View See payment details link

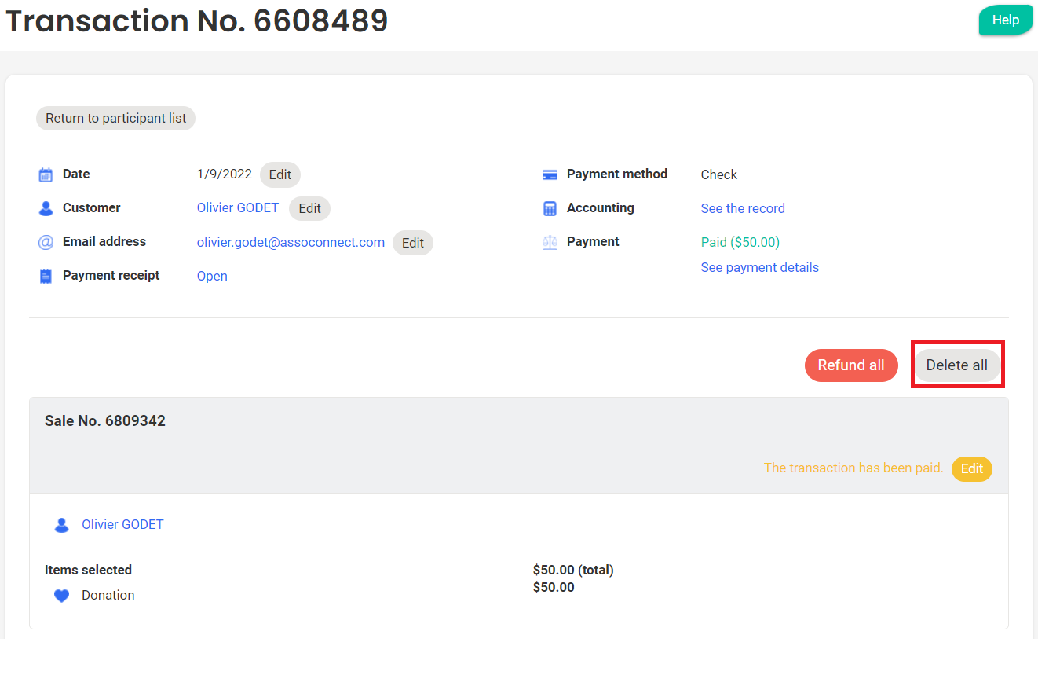(759, 267)
